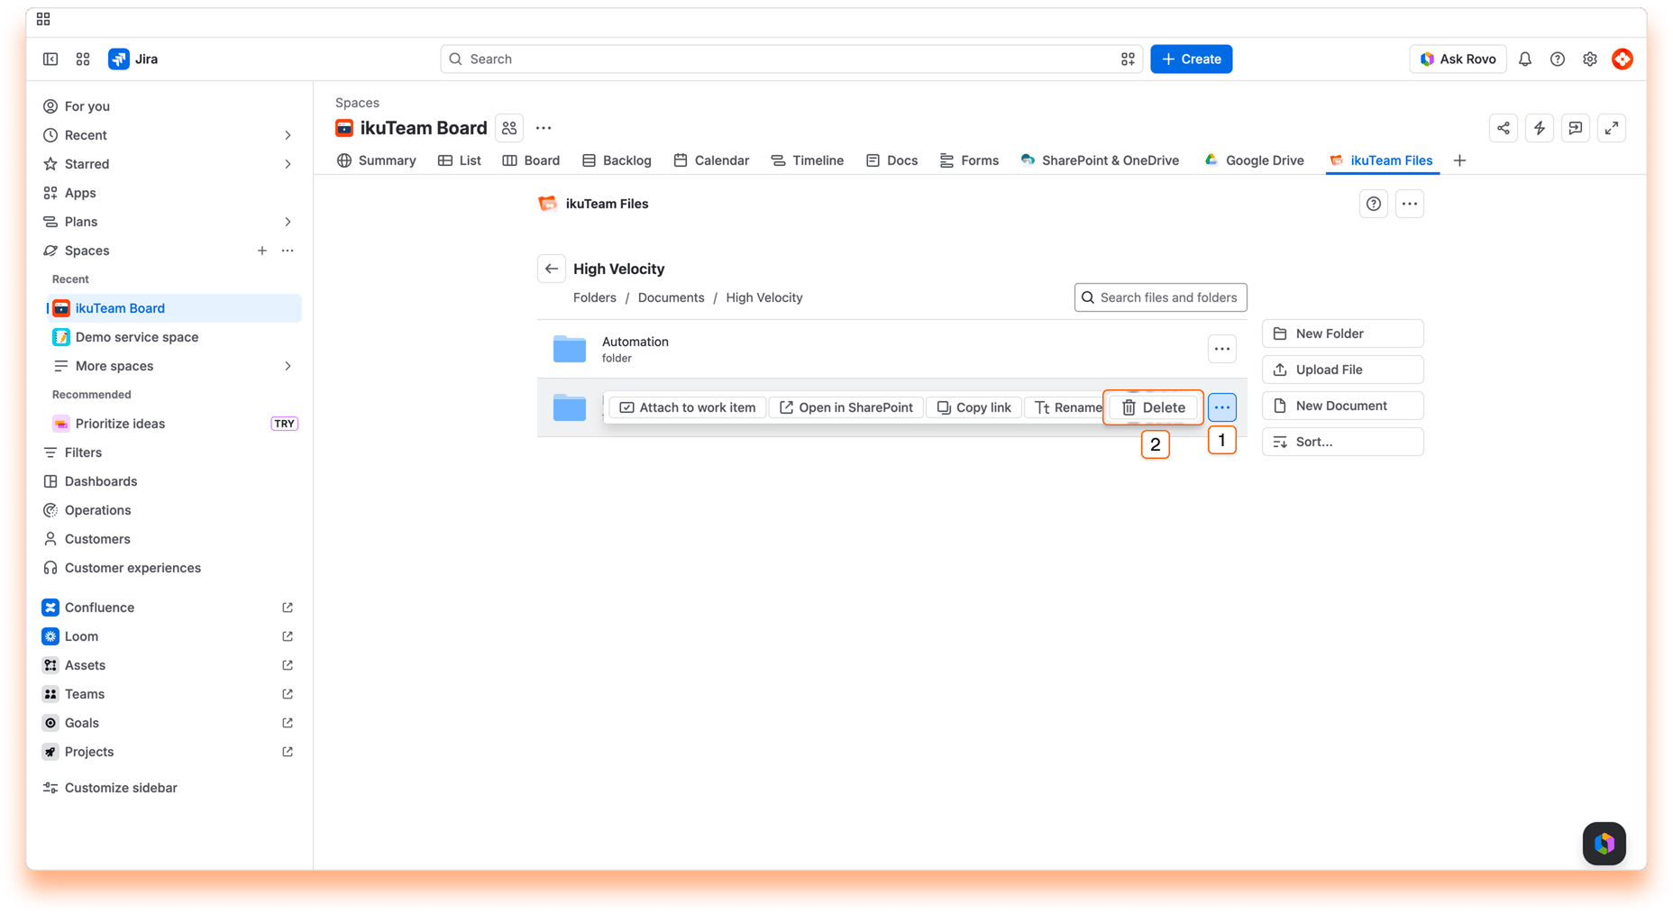Open the help question mark in top bar

point(1558,59)
